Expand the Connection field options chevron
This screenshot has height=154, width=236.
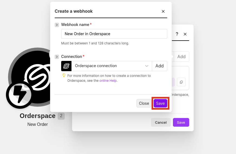(x=57, y=57)
